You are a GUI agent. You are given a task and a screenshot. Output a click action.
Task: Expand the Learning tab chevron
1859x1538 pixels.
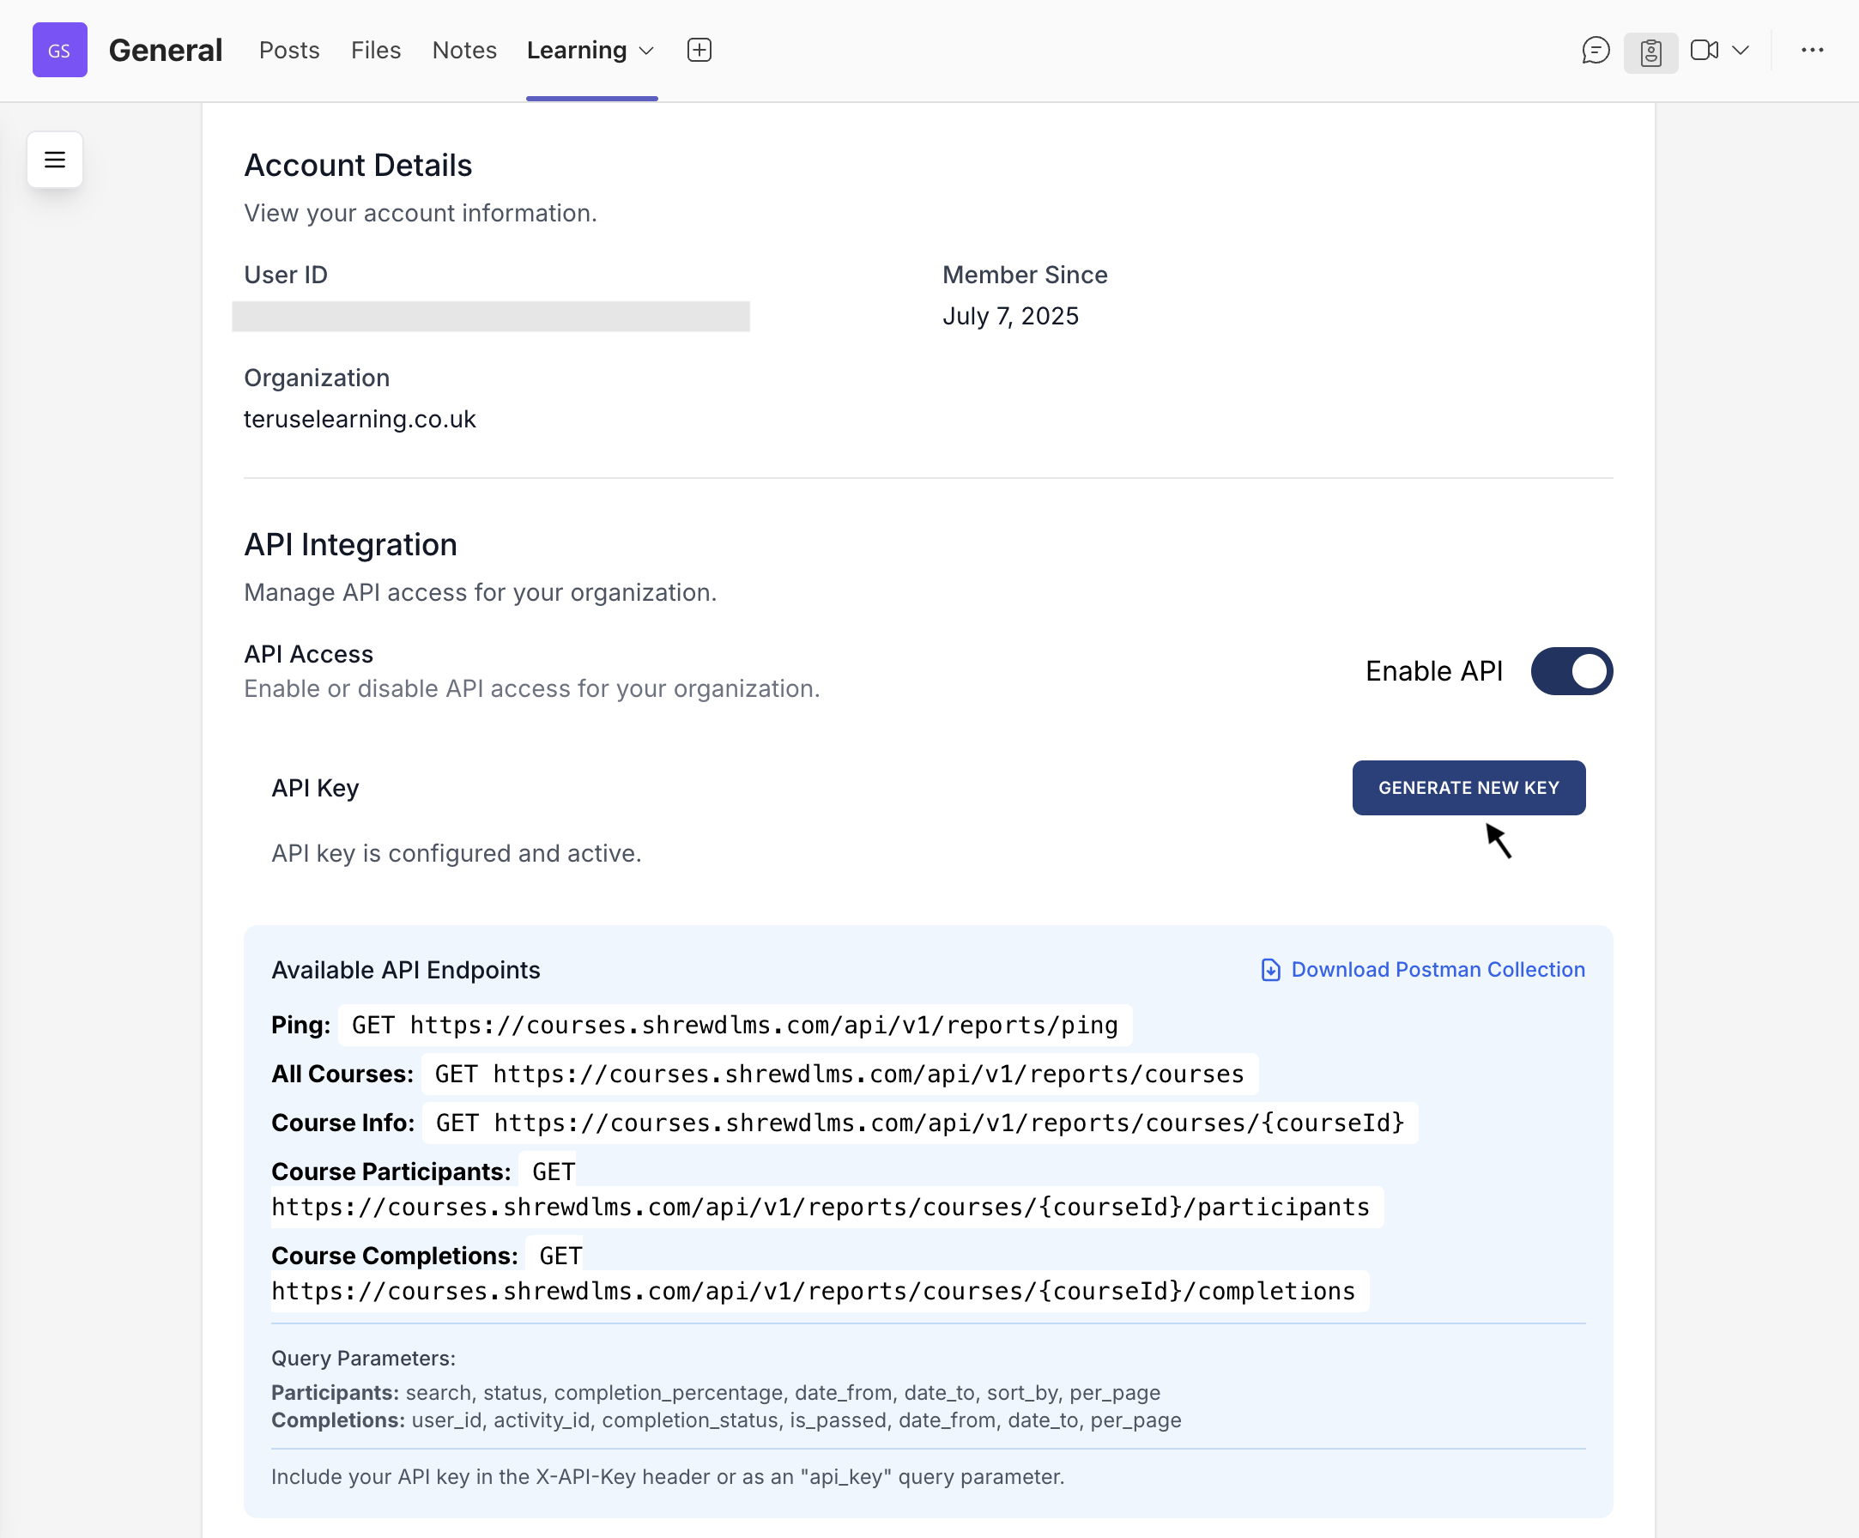click(646, 51)
